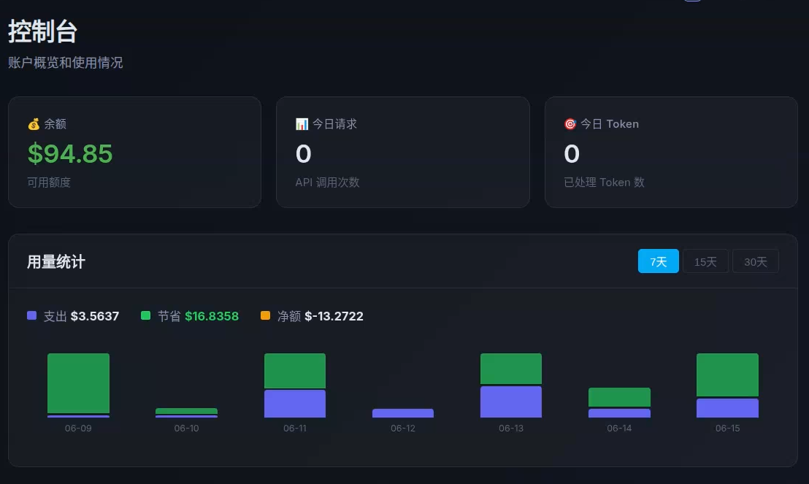Click the purple bar segment for 06-11
The image size is (809, 484).
[x=294, y=404]
